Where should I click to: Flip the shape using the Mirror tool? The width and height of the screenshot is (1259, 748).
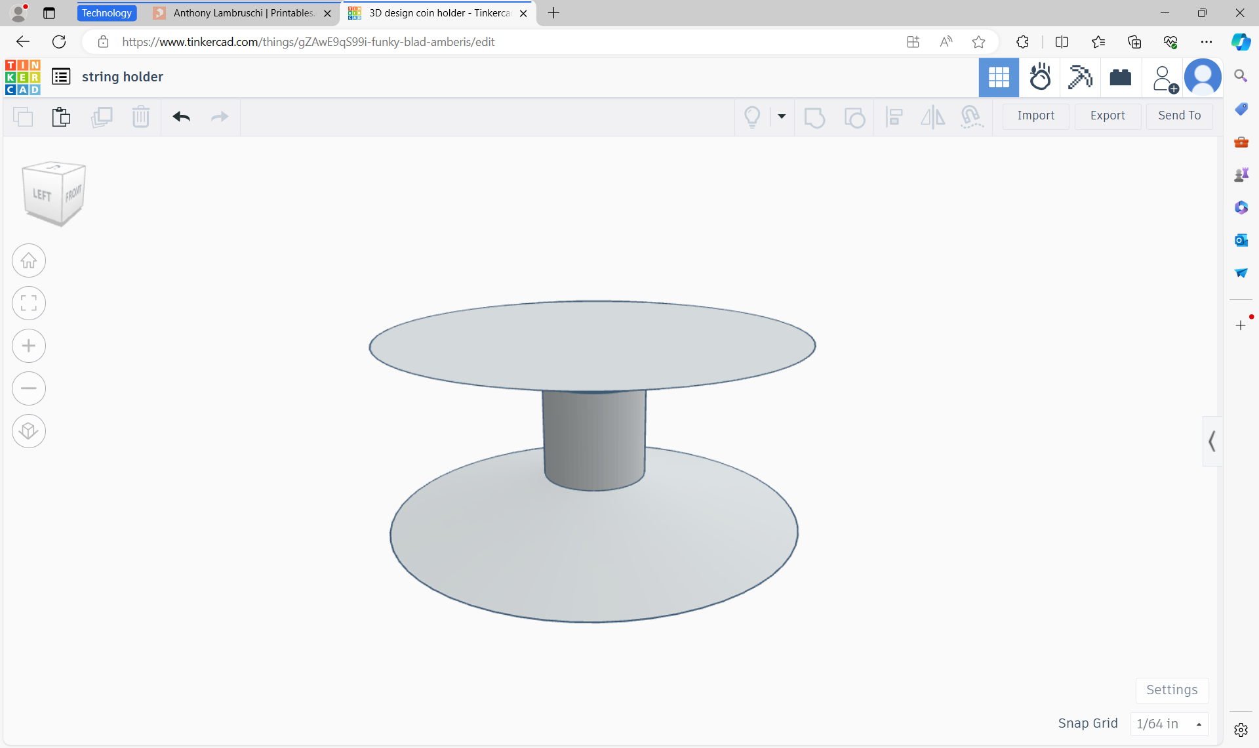click(932, 117)
